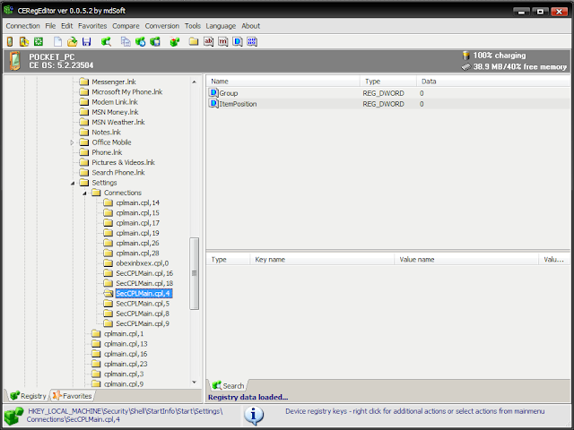The width and height of the screenshot is (574, 430).
Task: Click the search registry toolbar icon
Action: click(x=106, y=42)
